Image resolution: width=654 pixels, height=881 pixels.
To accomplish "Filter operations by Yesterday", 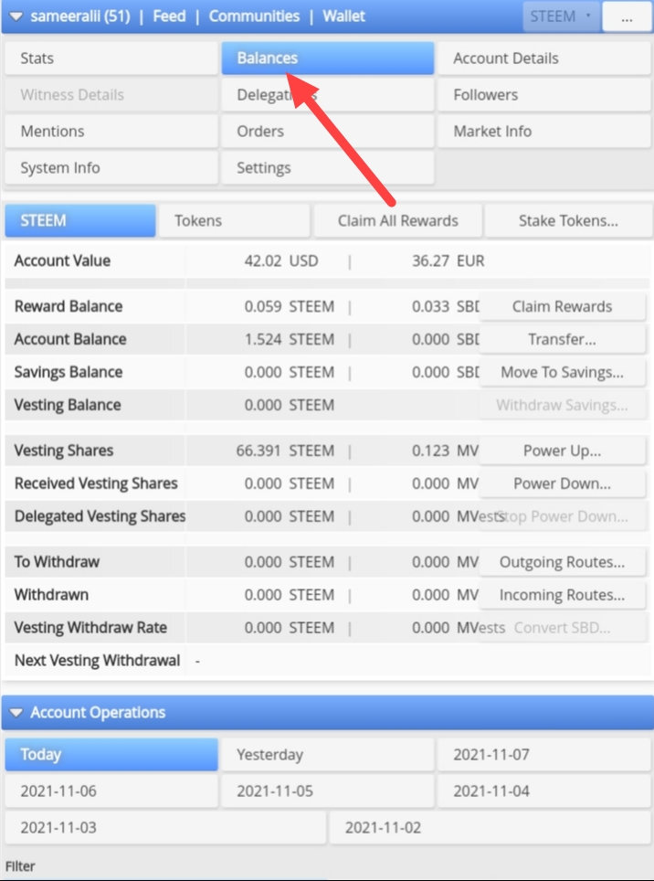I will (327, 755).
